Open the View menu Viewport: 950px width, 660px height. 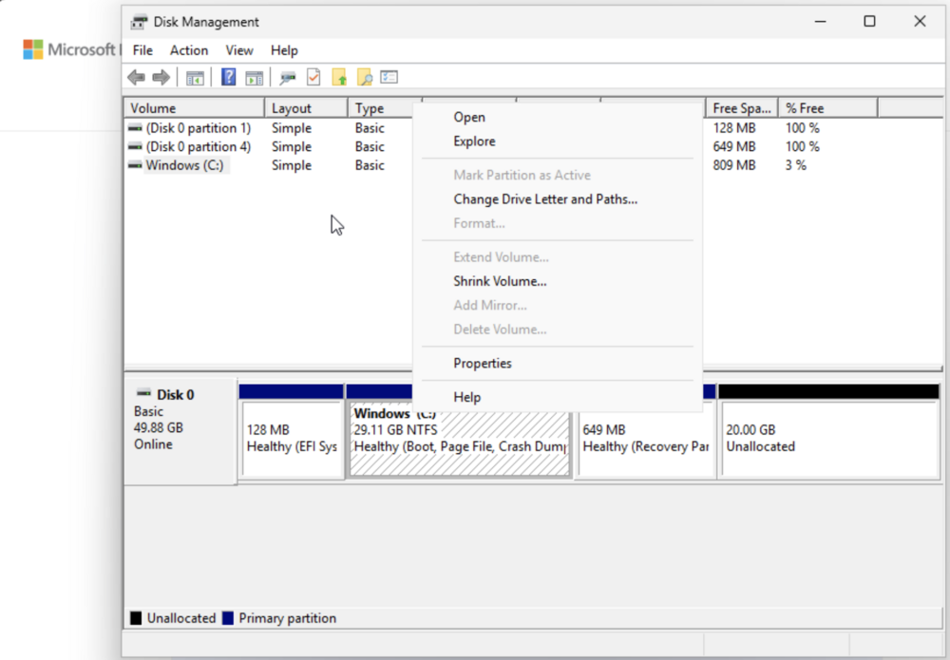[x=239, y=50]
